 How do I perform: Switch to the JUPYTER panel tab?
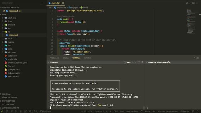point(87,58)
